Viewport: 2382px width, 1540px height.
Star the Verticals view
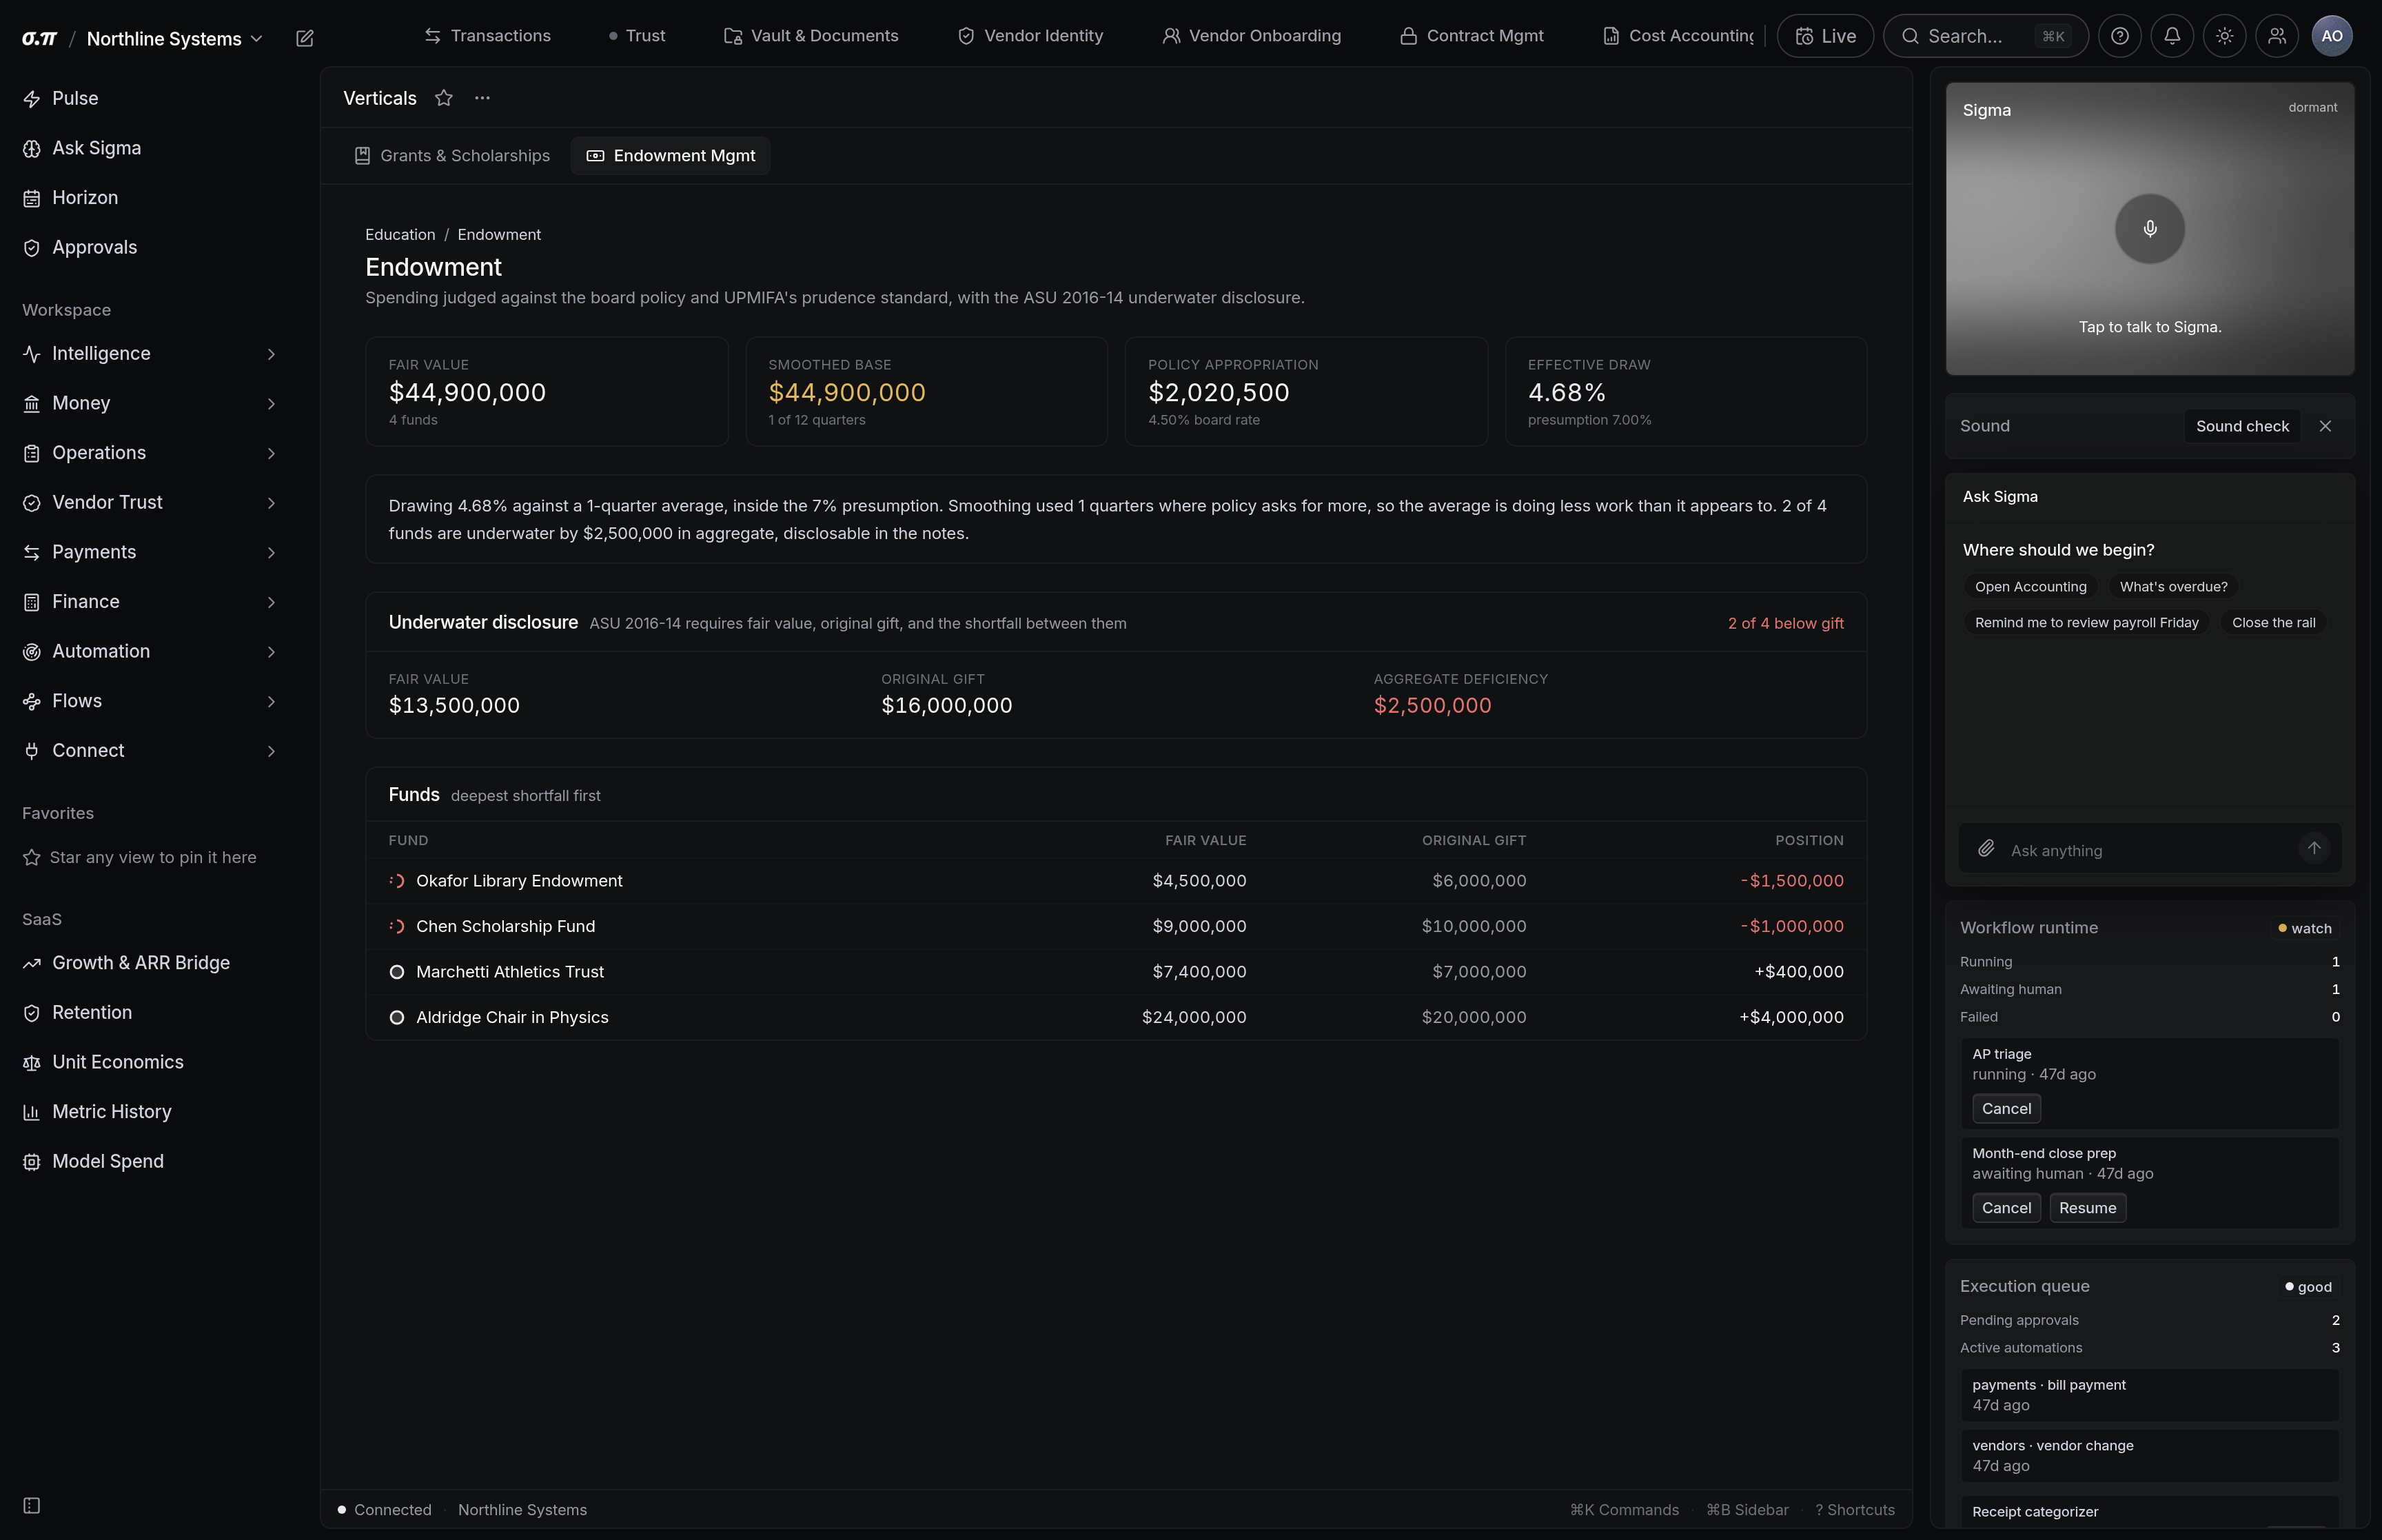point(444,98)
